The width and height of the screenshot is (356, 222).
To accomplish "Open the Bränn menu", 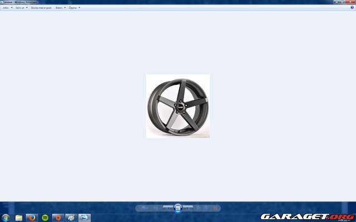I will pyautogui.click(x=59, y=8).
